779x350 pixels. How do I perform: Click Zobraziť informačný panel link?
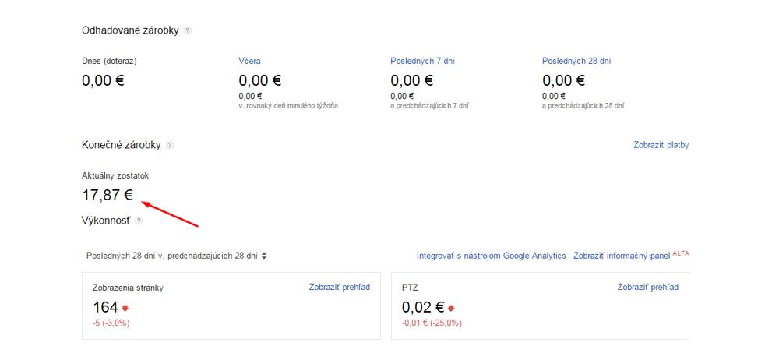(x=620, y=256)
